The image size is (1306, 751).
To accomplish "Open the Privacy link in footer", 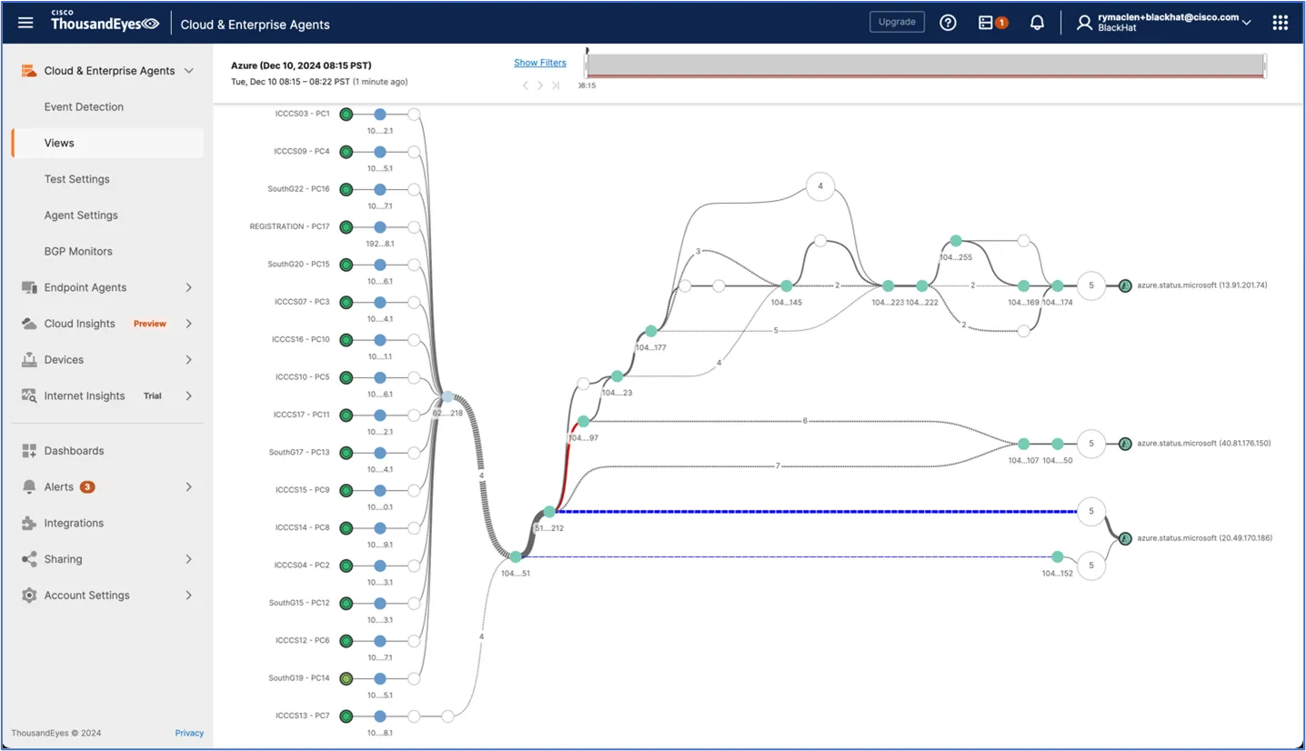I will pyautogui.click(x=189, y=733).
